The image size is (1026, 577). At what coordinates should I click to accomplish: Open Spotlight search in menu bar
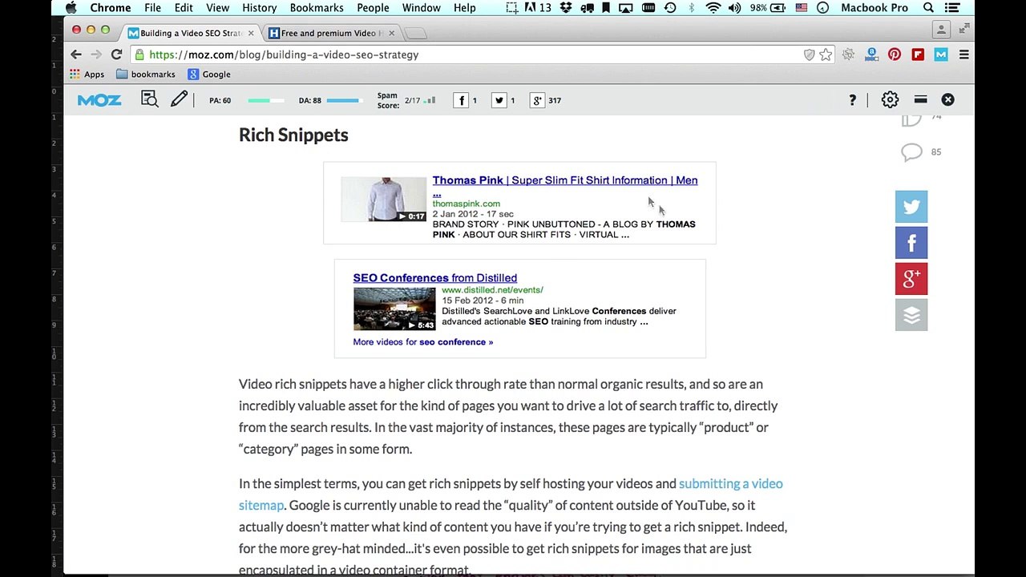pyautogui.click(x=928, y=8)
